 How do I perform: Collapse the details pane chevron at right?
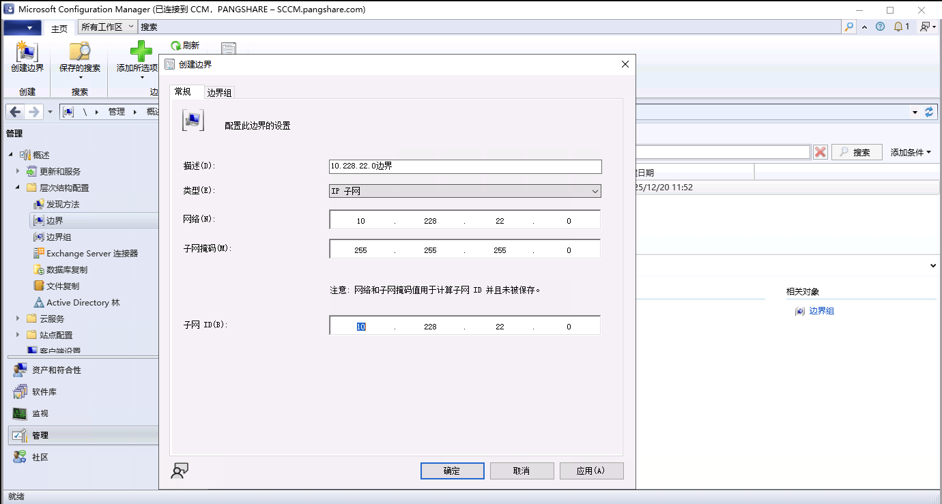click(932, 265)
